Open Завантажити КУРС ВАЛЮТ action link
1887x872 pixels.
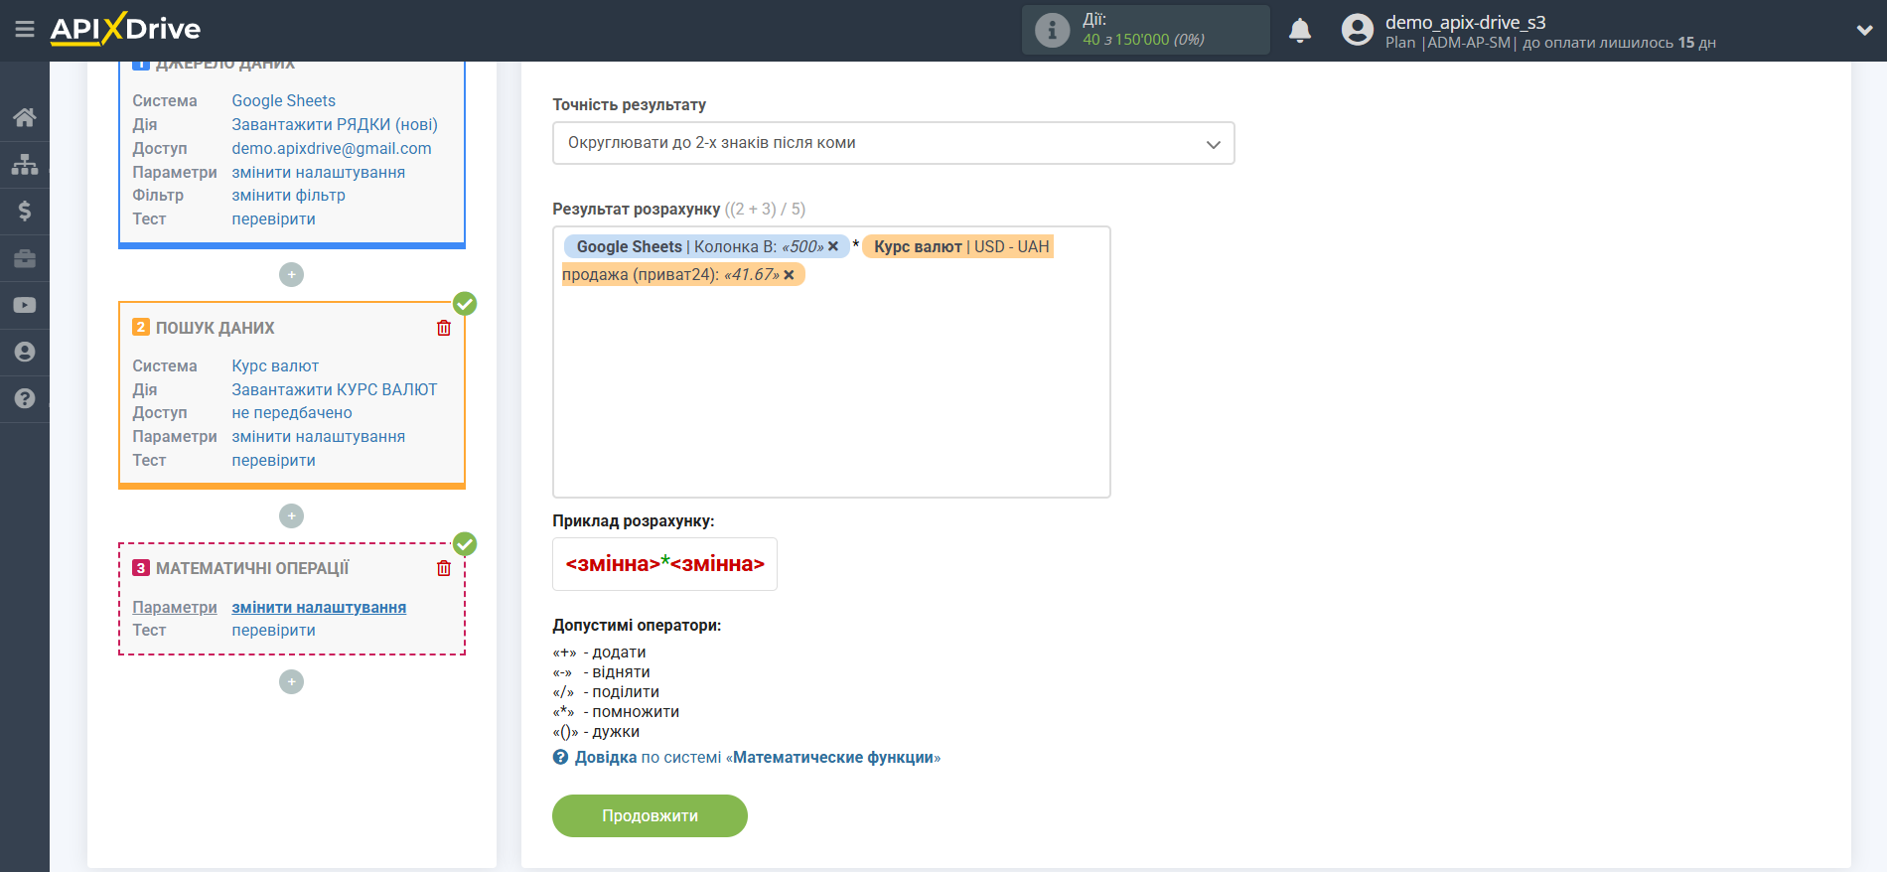[x=335, y=389]
